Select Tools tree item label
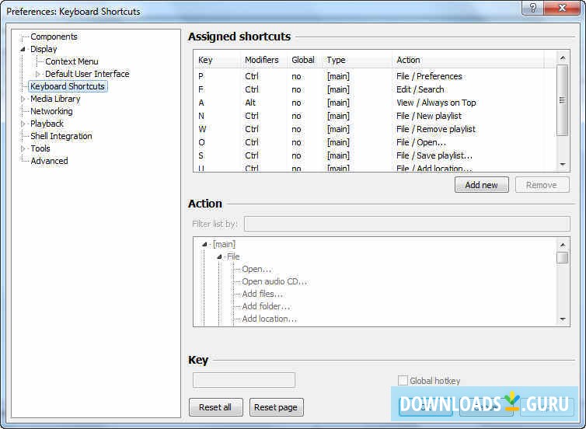 coord(40,148)
